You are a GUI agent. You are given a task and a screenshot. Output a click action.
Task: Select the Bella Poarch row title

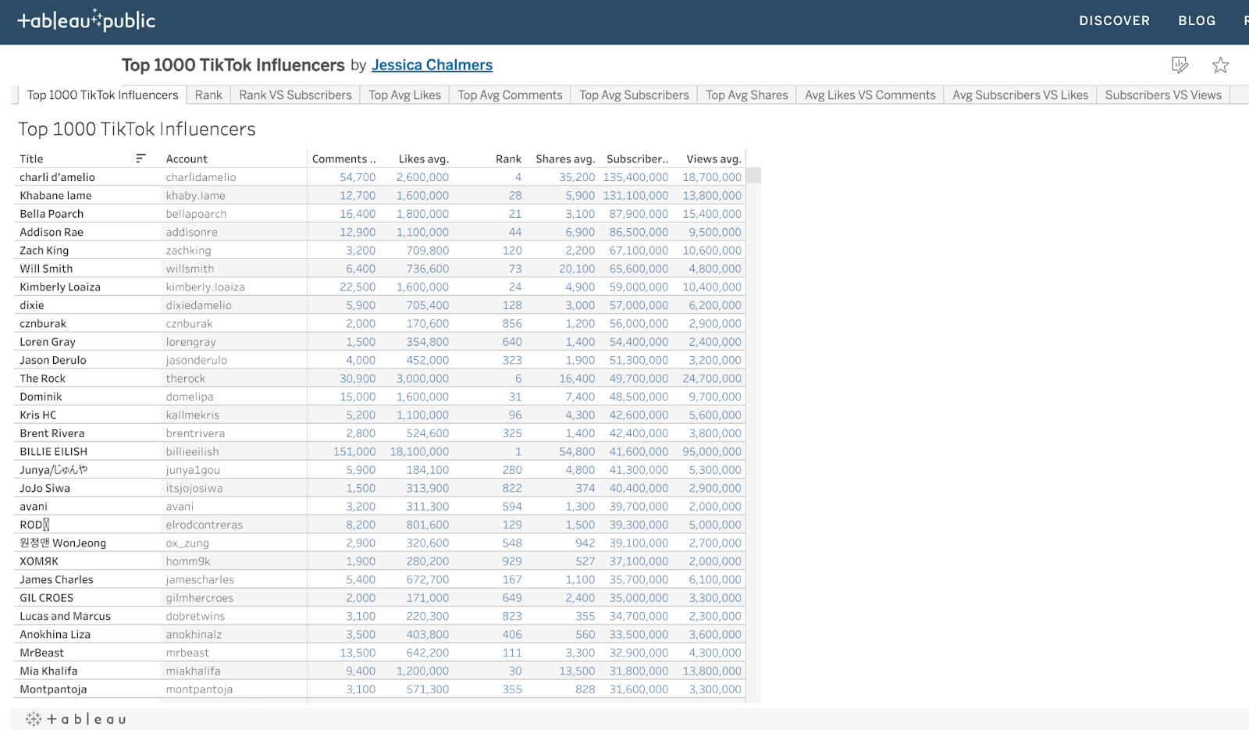[x=52, y=214]
